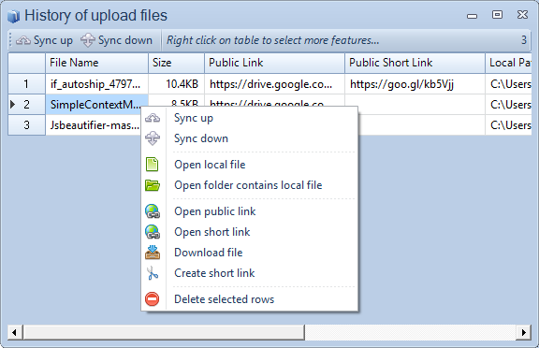Viewport: 539px width, 348px height.
Task: Click the app icon in the title bar
Action: 13,16
